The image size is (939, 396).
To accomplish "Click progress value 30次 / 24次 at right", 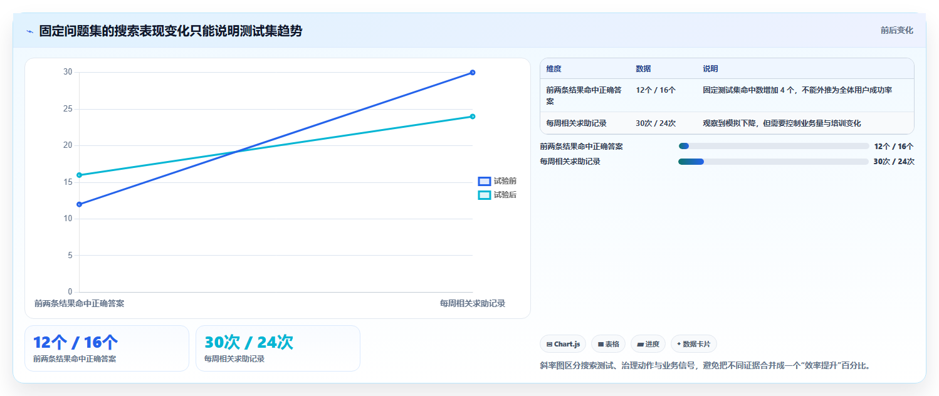I will 894,162.
